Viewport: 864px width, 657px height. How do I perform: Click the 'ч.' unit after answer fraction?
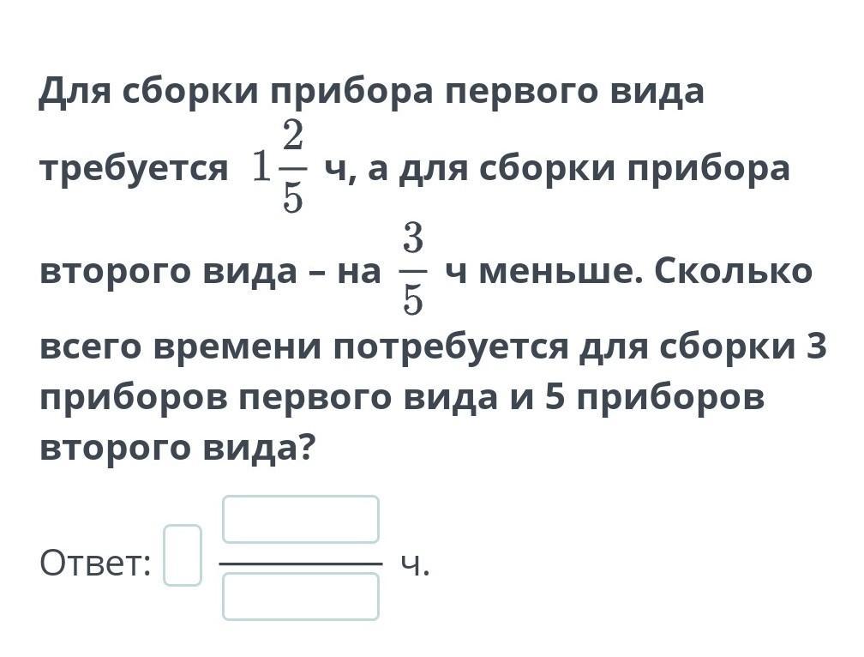coord(415,564)
